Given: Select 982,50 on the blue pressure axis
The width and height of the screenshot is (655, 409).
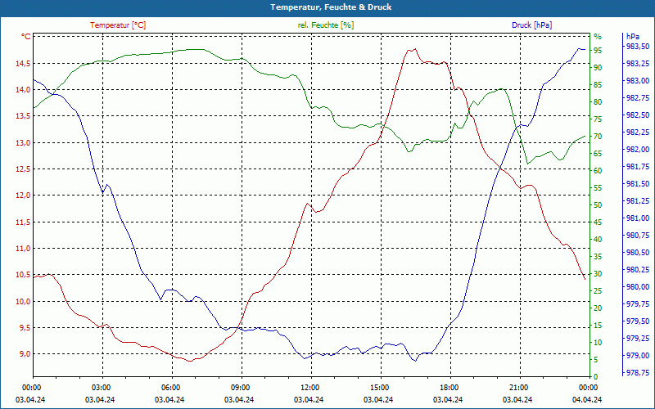Looking at the screenshot, I should (638, 115).
